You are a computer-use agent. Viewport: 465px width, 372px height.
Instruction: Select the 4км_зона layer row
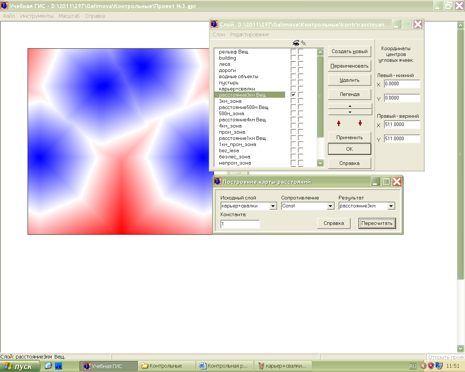tap(250, 126)
